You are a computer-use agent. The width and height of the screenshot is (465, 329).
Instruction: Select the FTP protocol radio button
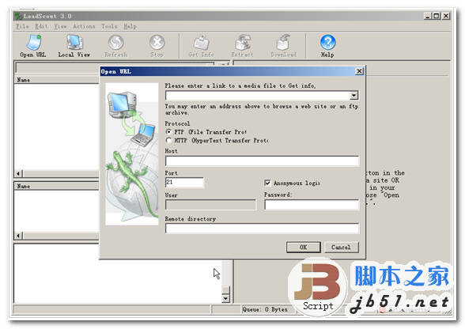coord(168,131)
